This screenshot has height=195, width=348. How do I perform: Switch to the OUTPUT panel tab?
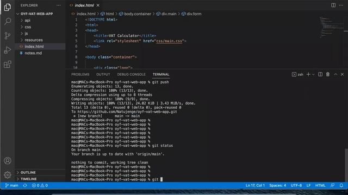tap(103, 75)
